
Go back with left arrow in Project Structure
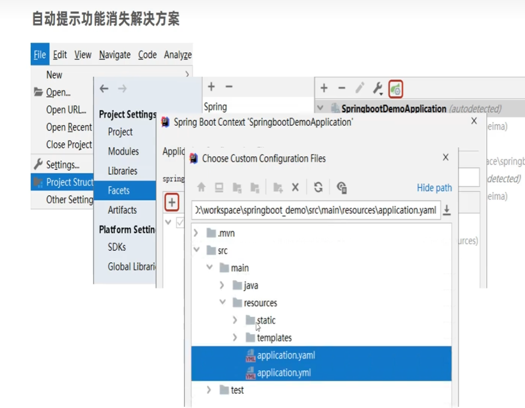coord(104,88)
